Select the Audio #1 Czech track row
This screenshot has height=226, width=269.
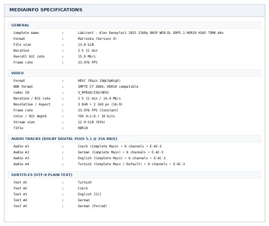click(87, 146)
